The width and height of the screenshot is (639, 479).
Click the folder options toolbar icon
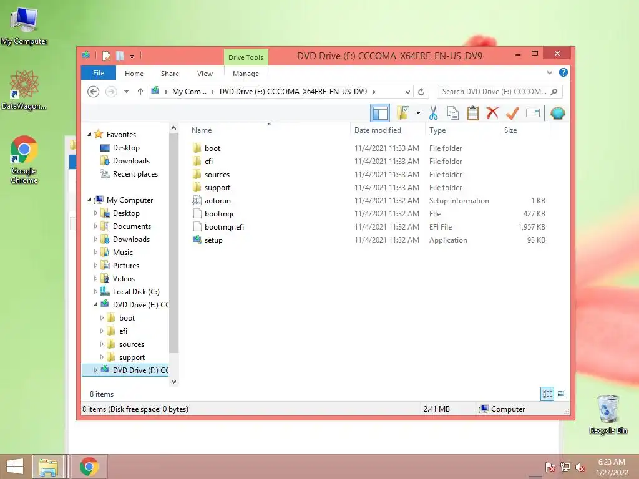[403, 113]
